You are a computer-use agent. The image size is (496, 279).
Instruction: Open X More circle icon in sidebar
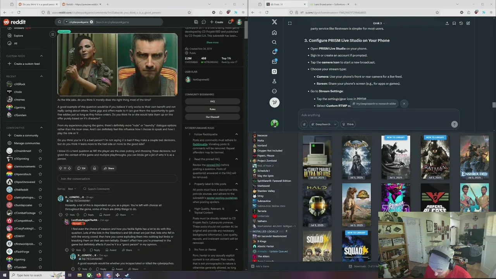(x=274, y=91)
